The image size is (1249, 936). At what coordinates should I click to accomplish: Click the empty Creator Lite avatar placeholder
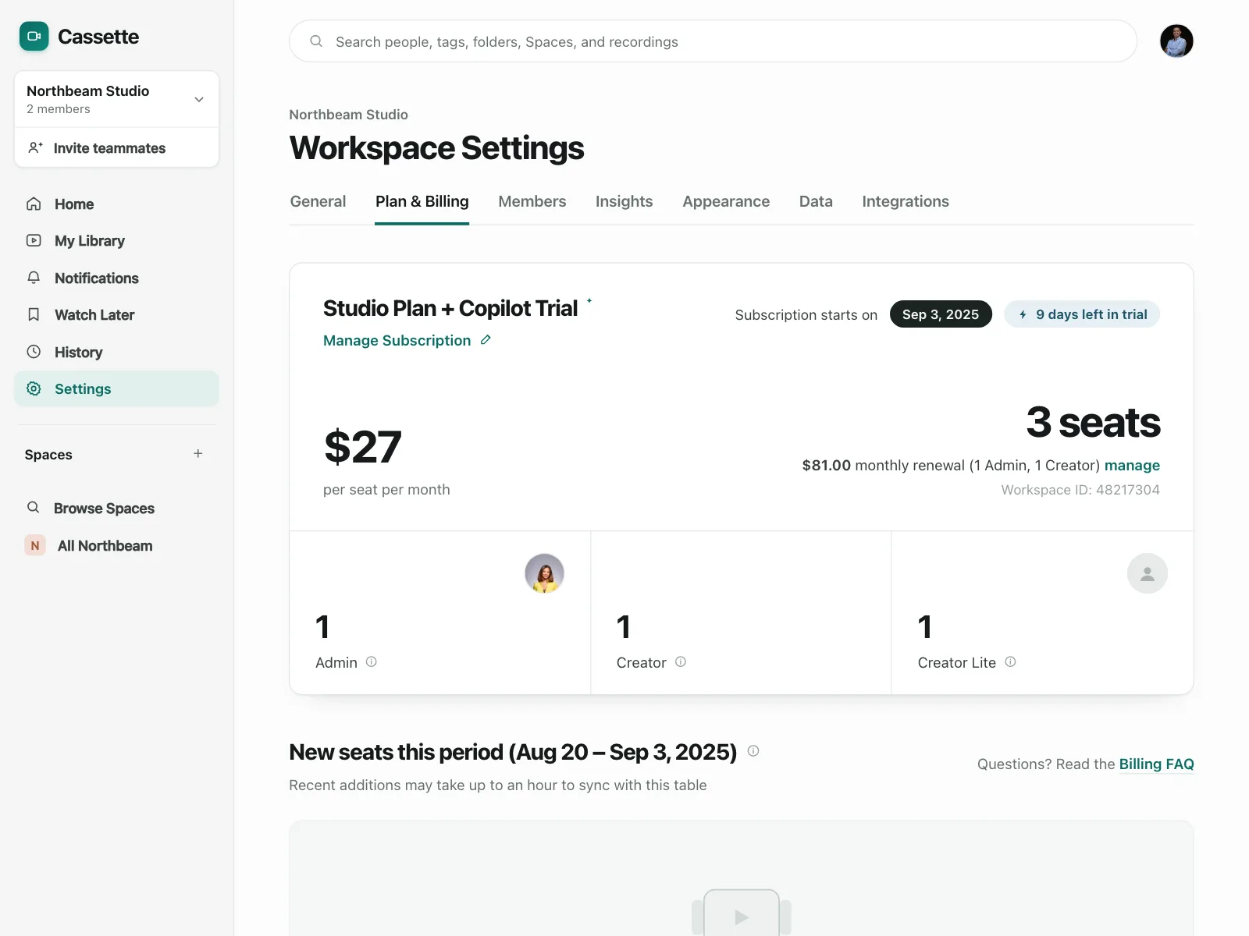coord(1148,573)
